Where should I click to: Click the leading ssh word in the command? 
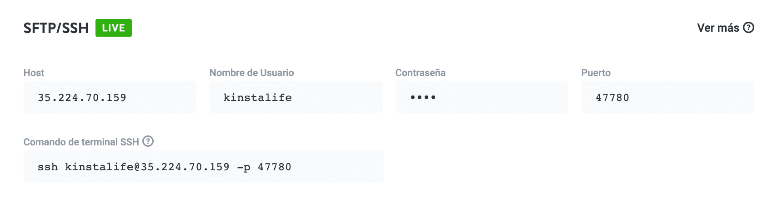47,167
